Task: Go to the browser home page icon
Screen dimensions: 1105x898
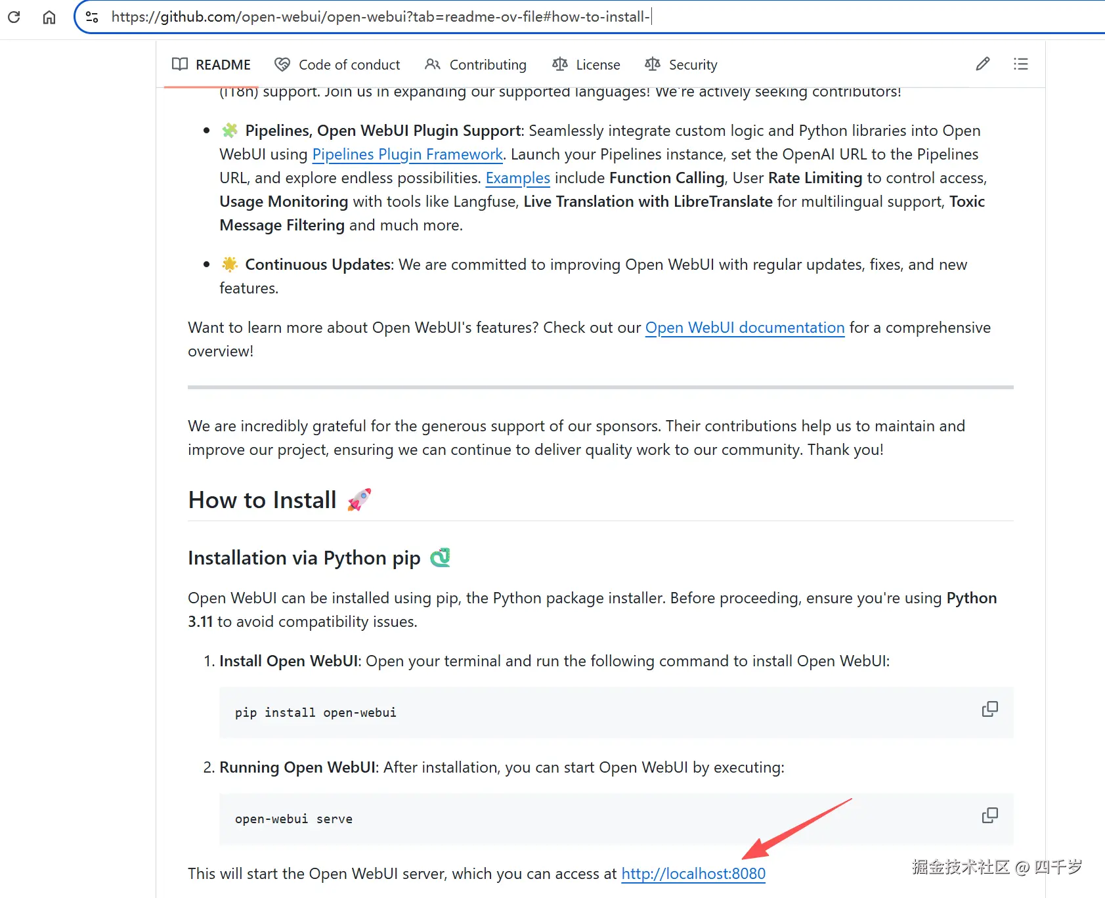Action: pyautogui.click(x=49, y=17)
